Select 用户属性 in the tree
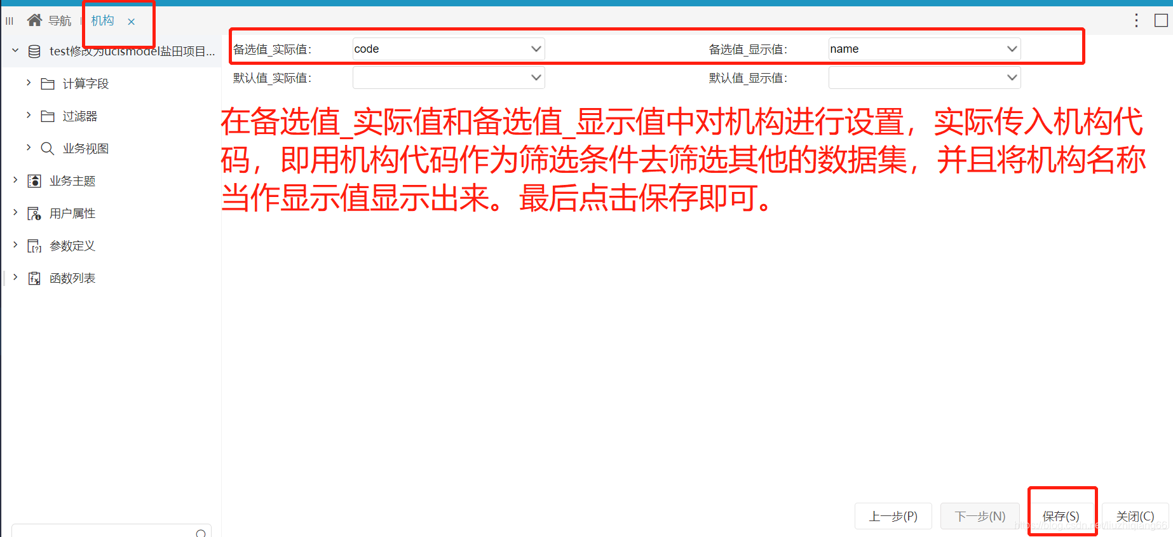1173x537 pixels. (x=72, y=213)
